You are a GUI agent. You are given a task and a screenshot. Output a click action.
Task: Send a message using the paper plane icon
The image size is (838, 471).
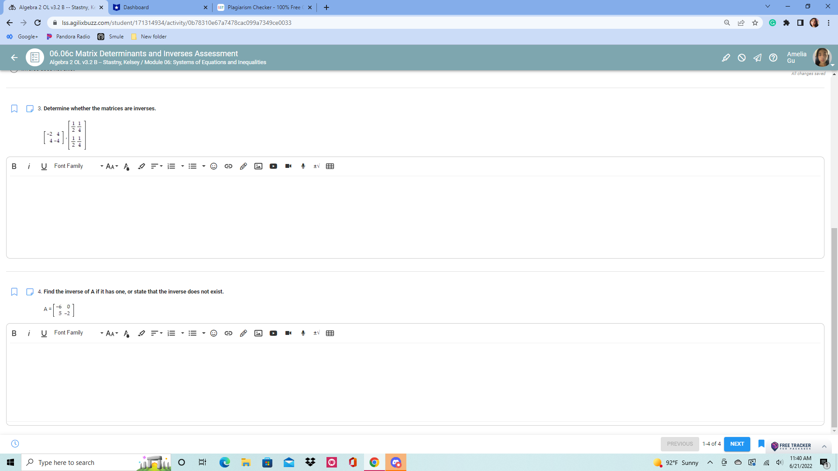(x=757, y=57)
